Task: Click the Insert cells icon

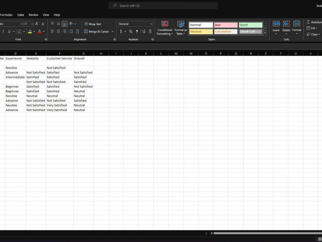Action: point(276,24)
